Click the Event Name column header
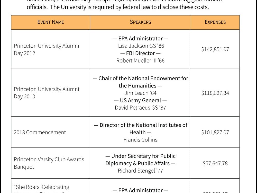 point(51,22)
